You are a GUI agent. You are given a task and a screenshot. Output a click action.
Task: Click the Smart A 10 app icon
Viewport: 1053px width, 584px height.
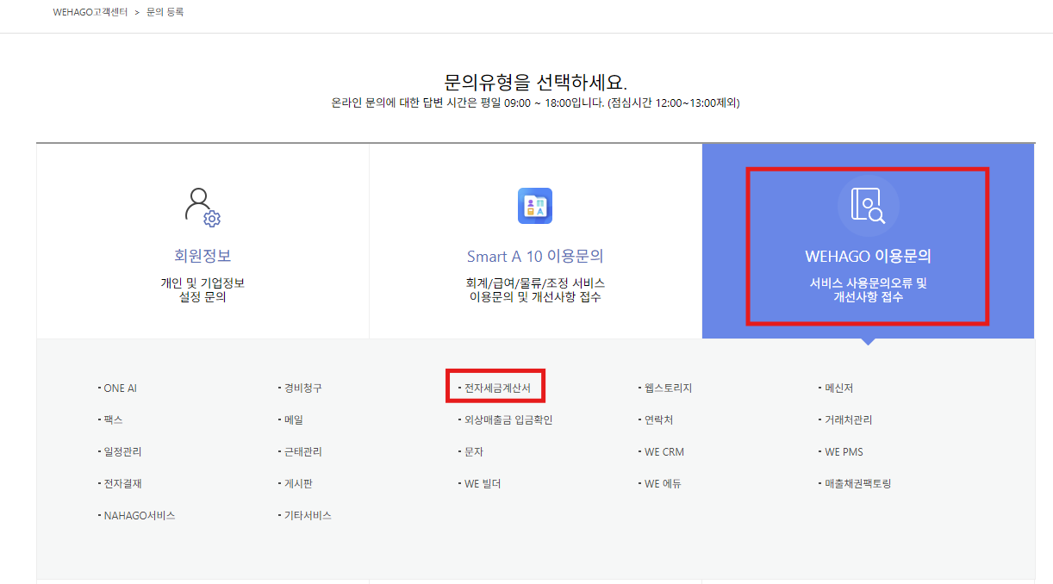534,206
